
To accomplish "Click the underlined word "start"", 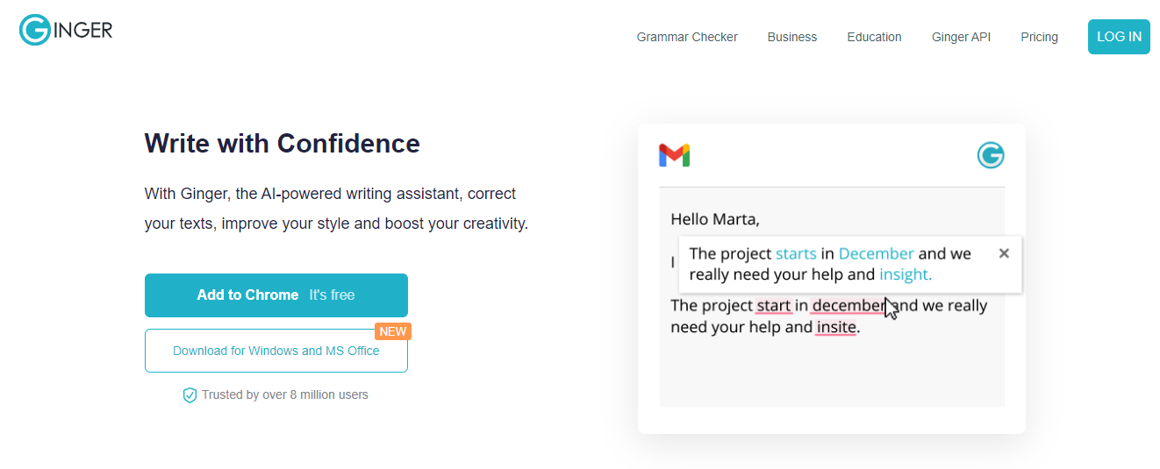I will 773,306.
